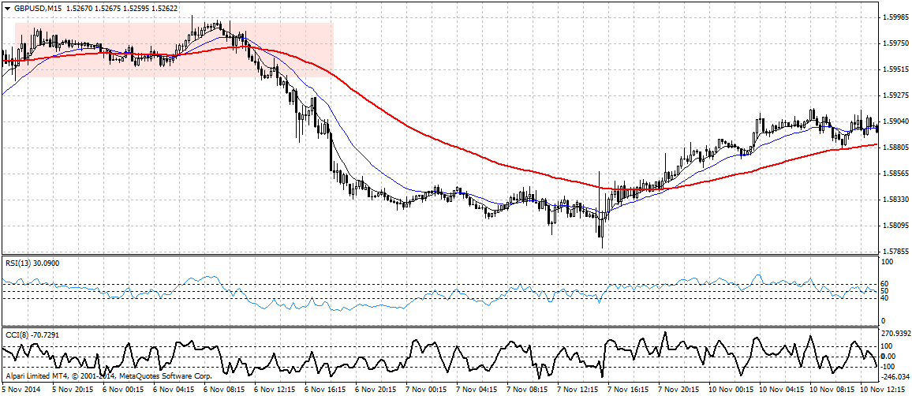Click price label 1.59515 on the axis
The height and width of the screenshot is (396, 912).
tap(895, 69)
